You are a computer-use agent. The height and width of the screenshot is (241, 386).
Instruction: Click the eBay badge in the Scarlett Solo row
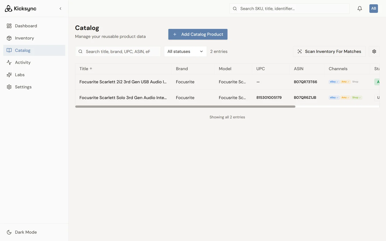tap(334, 98)
